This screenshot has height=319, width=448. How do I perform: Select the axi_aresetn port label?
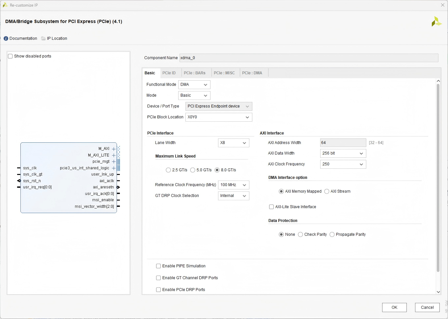tap(103, 187)
